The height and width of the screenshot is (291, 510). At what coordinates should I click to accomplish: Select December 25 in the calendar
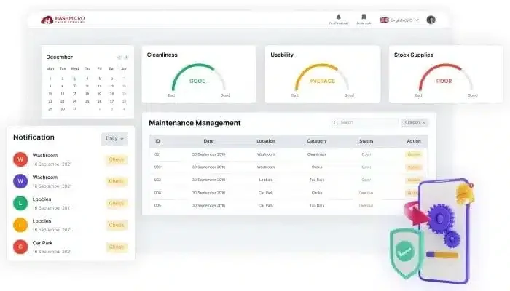[x=87, y=102]
